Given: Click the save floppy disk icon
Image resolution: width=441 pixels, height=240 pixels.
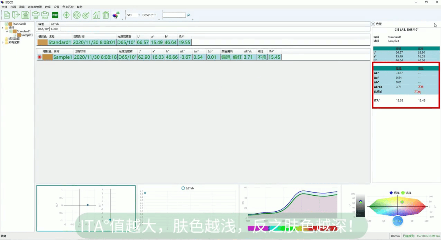Looking at the screenshot, I should pos(25,15).
